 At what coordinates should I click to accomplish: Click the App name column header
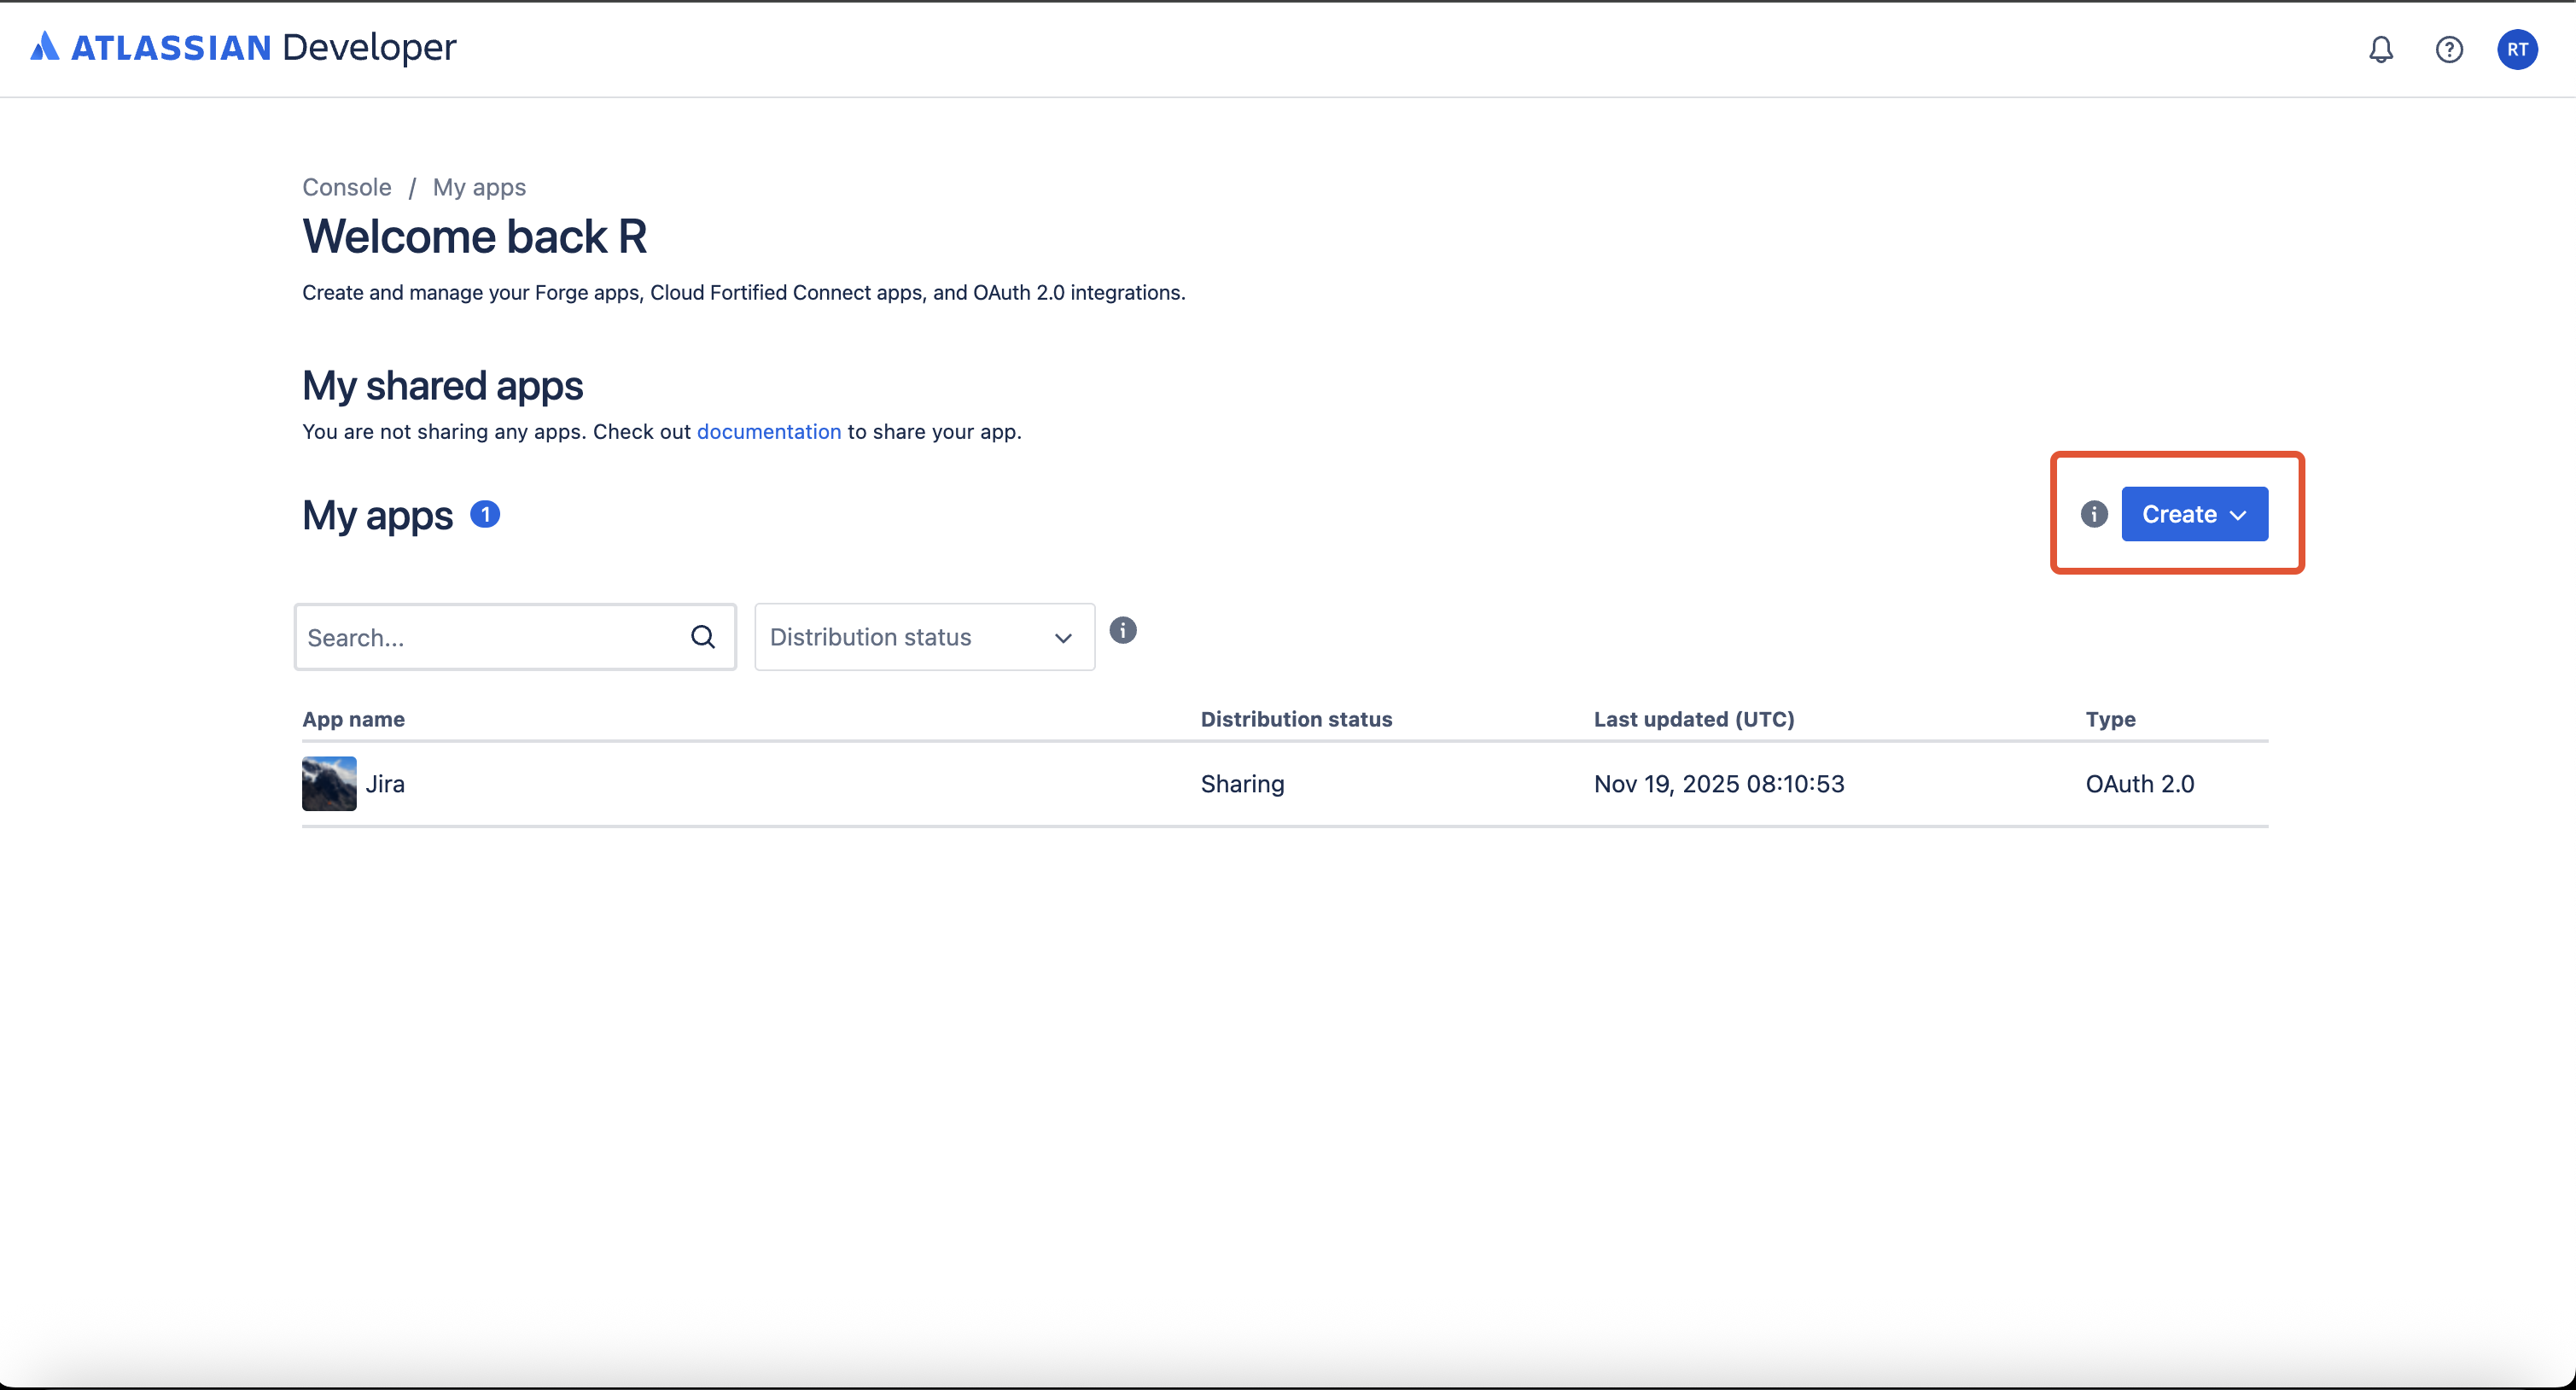point(353,719)
